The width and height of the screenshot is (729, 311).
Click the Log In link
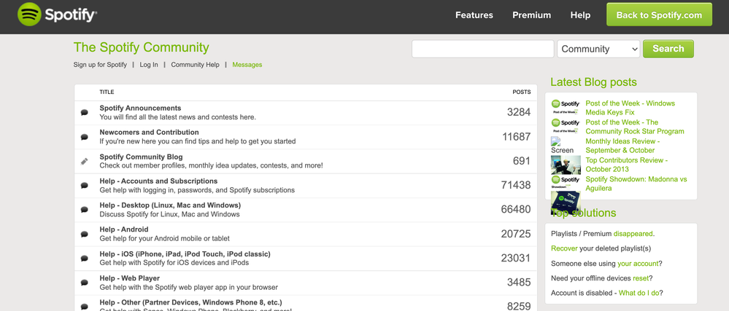pyautogui.click(x=149, y=65)
